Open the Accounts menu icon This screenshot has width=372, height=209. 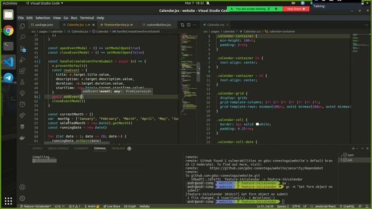point(22,187)
